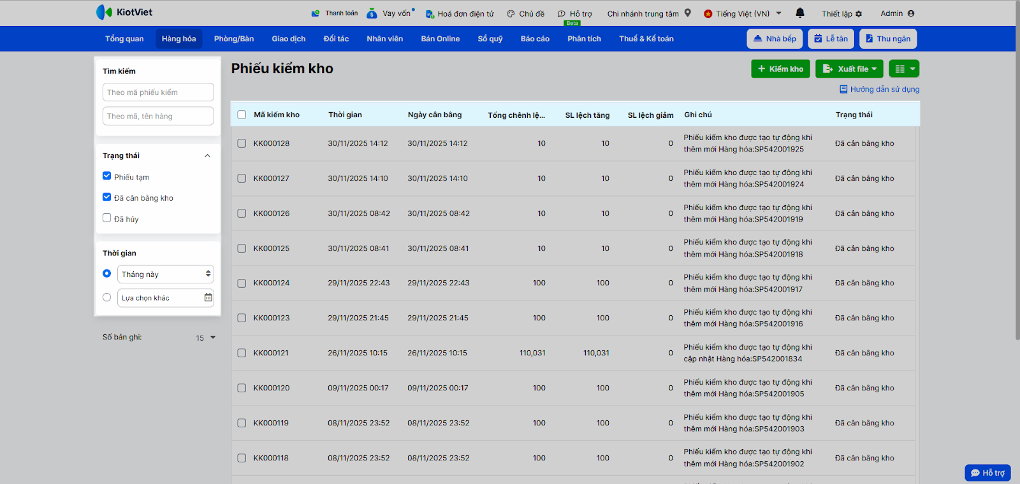Click the notification bell icon
Image resolution: width=1020 pixels, height=484 pixels.
(x=800, y=13)
